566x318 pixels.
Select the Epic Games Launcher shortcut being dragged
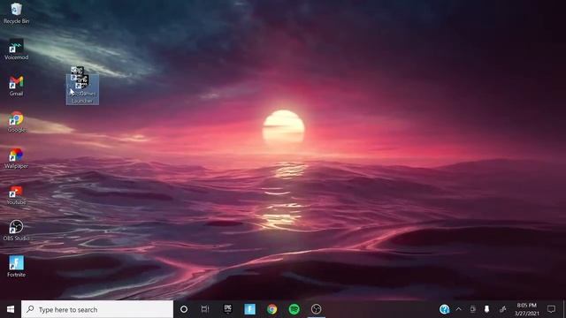[82, 89]
